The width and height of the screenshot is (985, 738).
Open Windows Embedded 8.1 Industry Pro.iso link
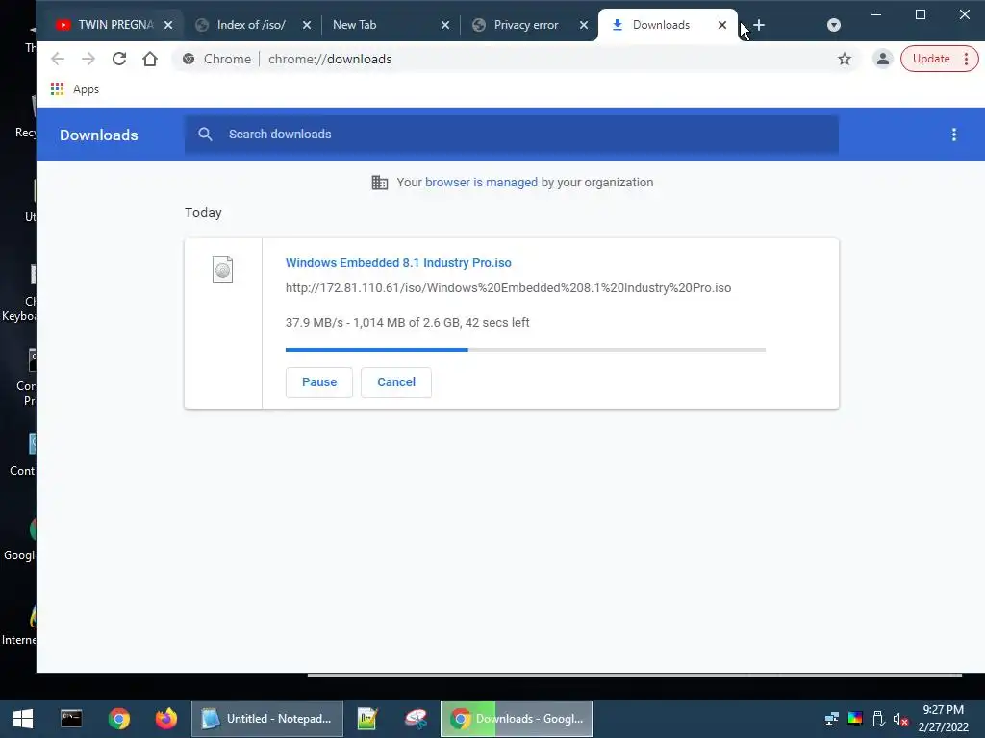coord(398,263)
